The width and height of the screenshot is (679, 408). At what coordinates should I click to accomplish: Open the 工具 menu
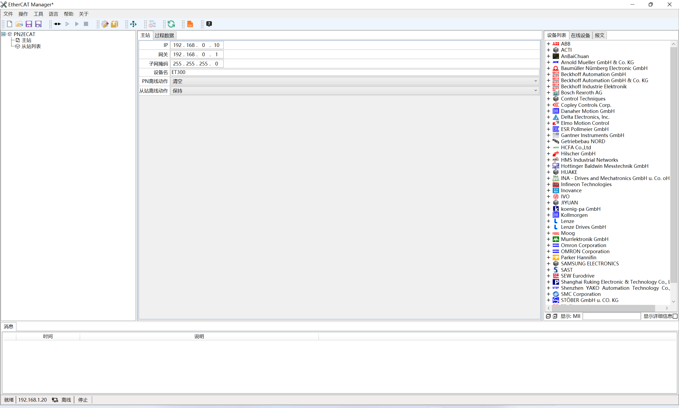click(x=38, y=14)
